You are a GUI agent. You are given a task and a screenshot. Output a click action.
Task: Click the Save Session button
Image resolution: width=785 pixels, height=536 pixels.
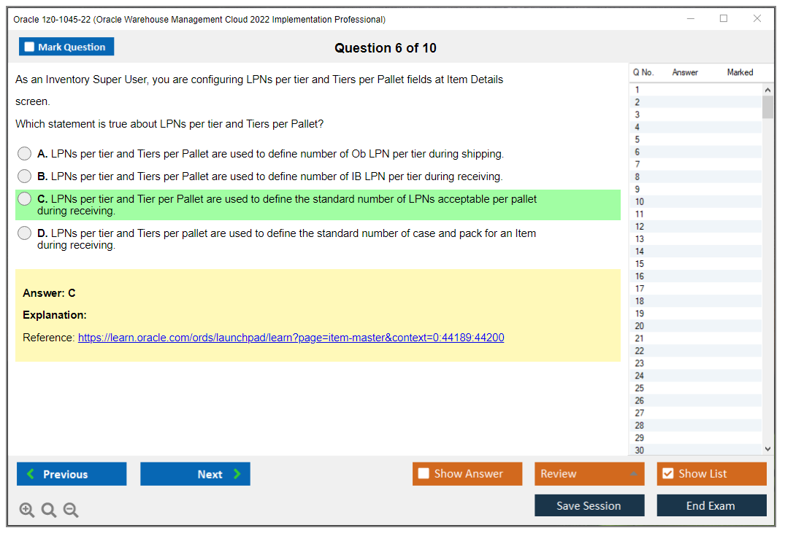pos(589,505)
